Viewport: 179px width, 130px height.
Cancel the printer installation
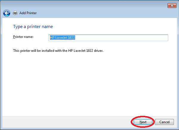(x=164, y=122)
